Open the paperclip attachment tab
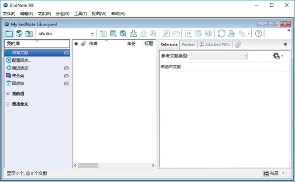Image resolution: width=295 pixels, height=182 pixels. point(238,45)
